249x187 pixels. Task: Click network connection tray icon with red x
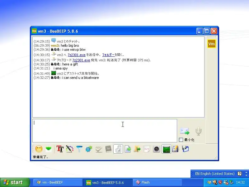[x=226, y=182]
